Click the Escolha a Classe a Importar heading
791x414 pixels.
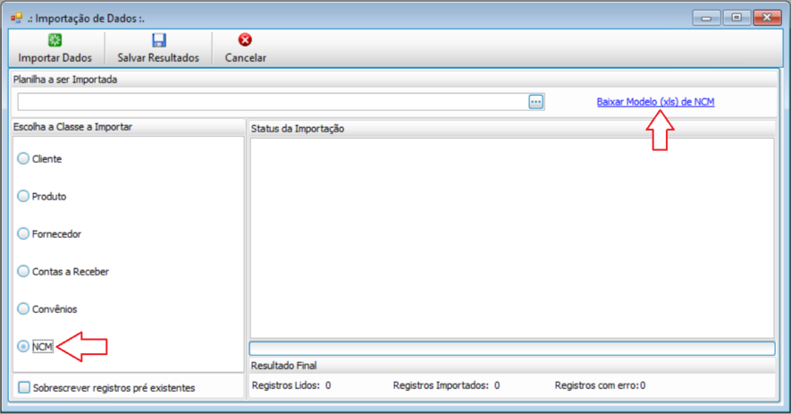point(72,127)
